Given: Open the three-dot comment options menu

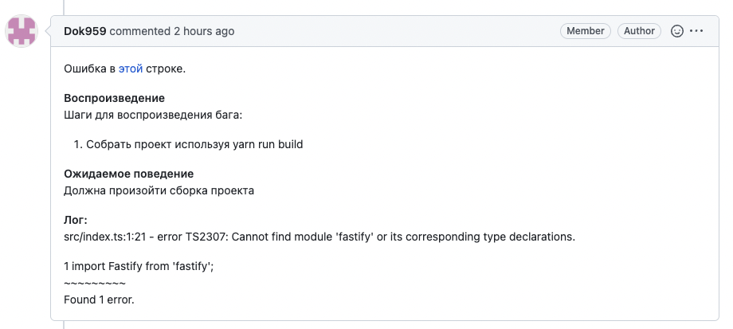Looking at the screenshot, I should (696, 31).
